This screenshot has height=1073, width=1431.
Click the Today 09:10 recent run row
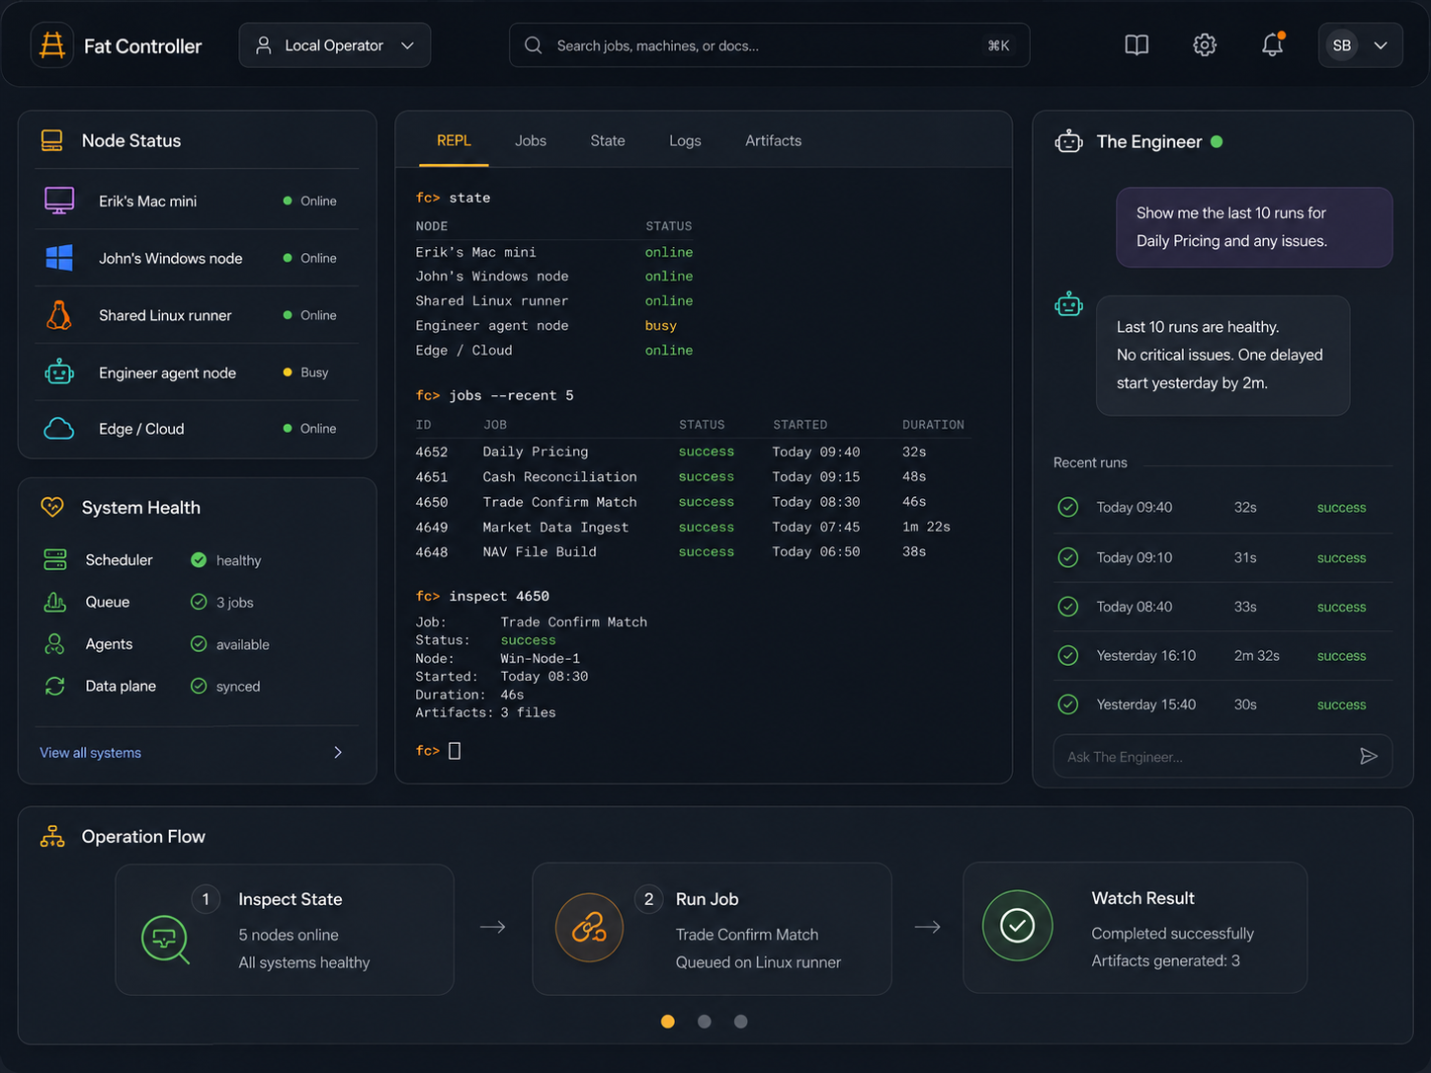pos(1223,557)
